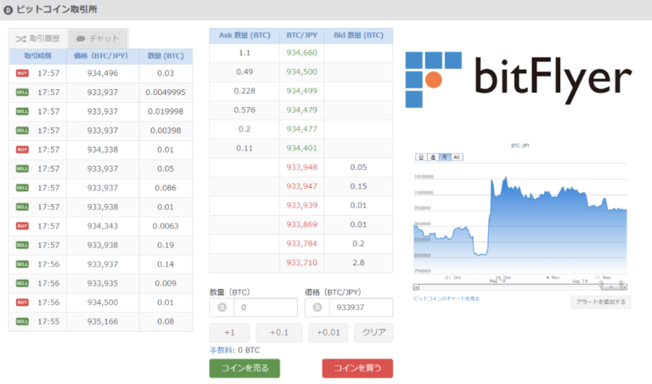The height and width of the screenshot is (384, 652).
Task: Click the ask price 934,479
Action: tap(301, 110)
